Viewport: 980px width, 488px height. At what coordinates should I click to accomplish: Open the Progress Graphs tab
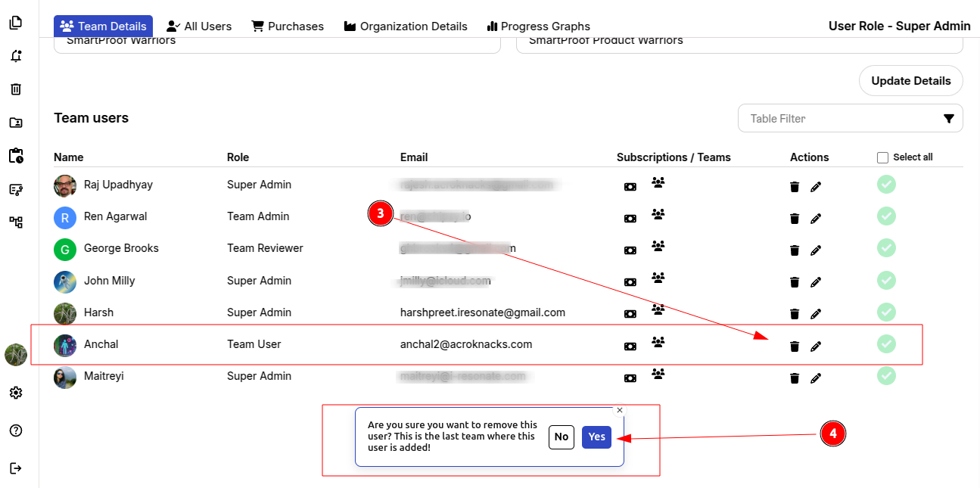(538, 26)
